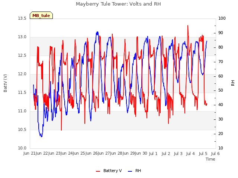The height and width of the screenshot is (178, 238).
Task: Click the Jul 3 date tick label
Action: [x=178, y=154]
